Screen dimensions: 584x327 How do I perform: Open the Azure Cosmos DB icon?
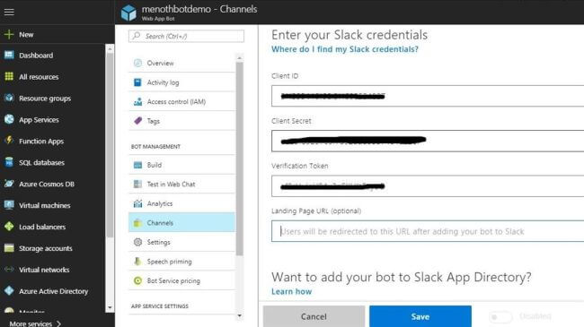[x=9, y=184]
